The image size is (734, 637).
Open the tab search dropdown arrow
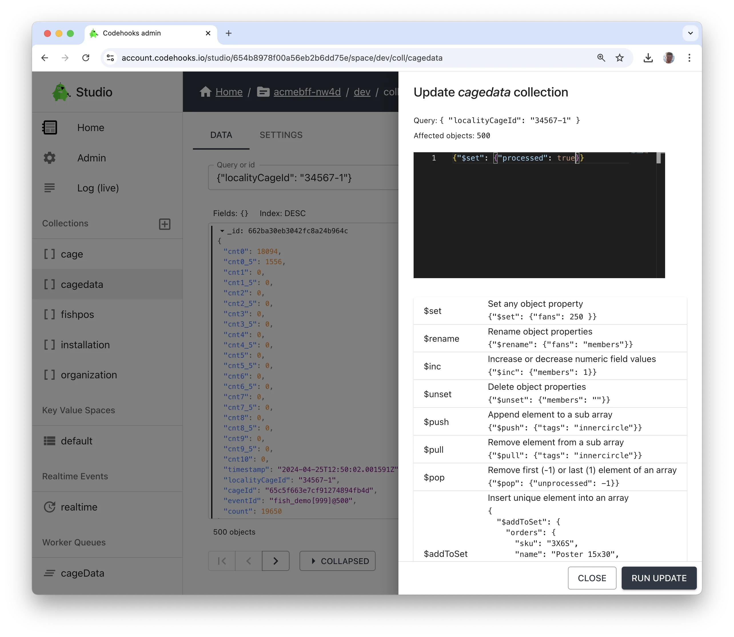690,33
